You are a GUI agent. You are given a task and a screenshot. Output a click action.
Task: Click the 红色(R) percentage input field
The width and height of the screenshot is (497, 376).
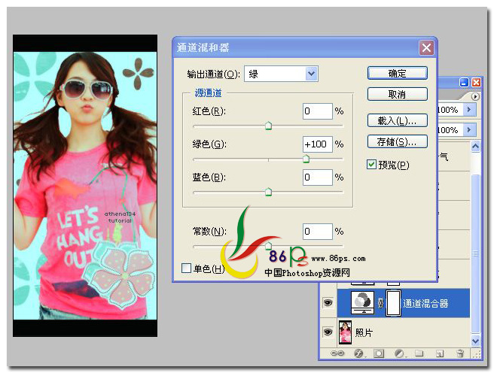click(x=317, y=111)
